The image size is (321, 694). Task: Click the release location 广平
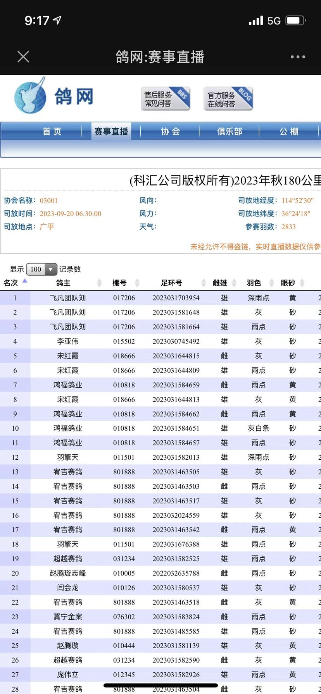tap(47, 227)
